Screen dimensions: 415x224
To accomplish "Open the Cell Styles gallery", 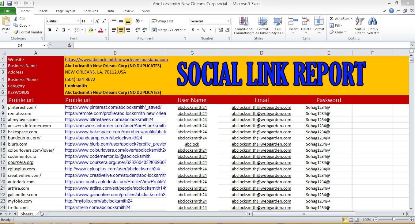I will point(277,26).
